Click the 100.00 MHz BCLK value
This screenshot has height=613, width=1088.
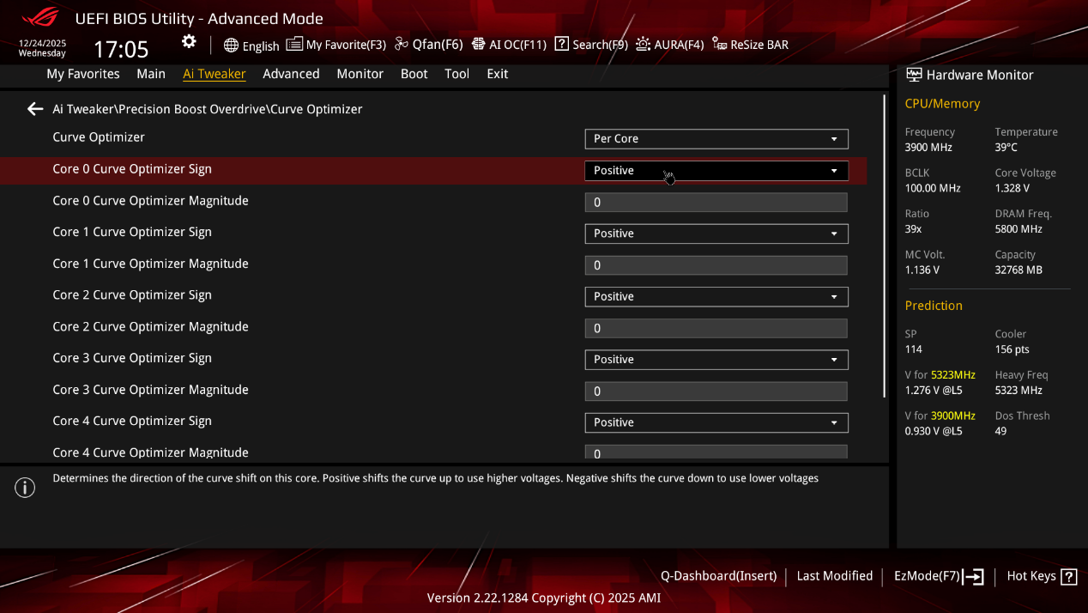point(933,188)
